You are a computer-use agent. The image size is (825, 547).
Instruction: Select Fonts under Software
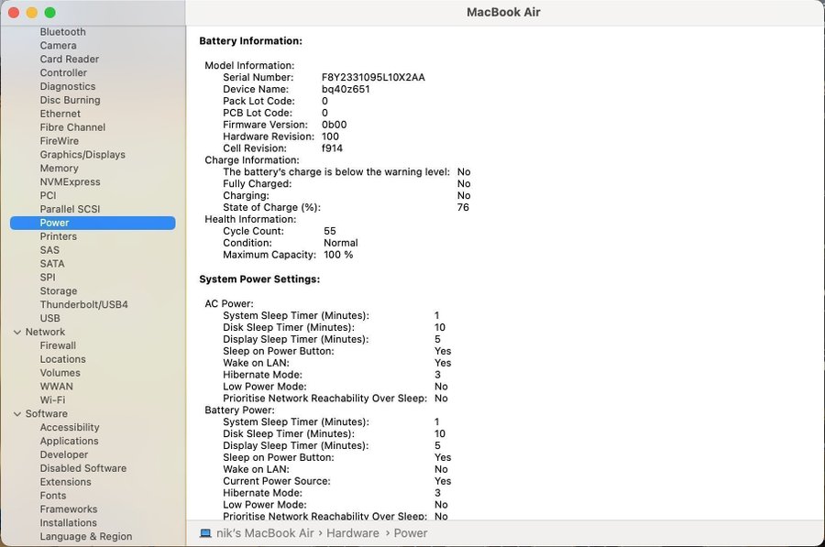point(53,496)
